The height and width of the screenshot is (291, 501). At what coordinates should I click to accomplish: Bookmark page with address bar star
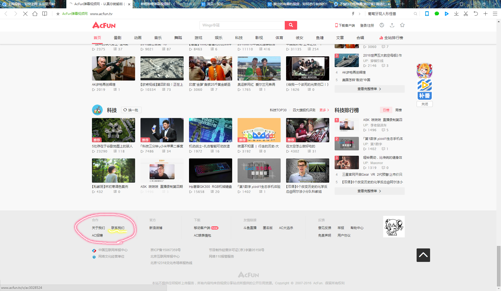point(58,14)
